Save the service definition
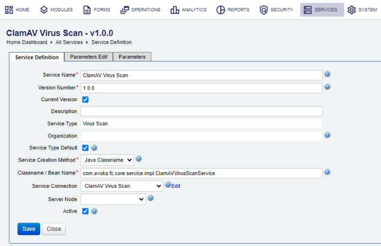 click(29, 229)
